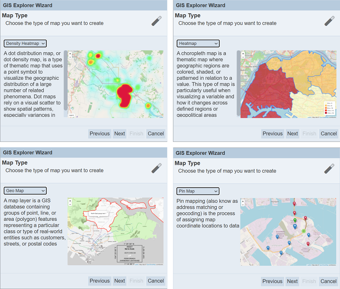
Task: Click the wand icon in Geo Map wizard
Action: (x=157, y=168)
